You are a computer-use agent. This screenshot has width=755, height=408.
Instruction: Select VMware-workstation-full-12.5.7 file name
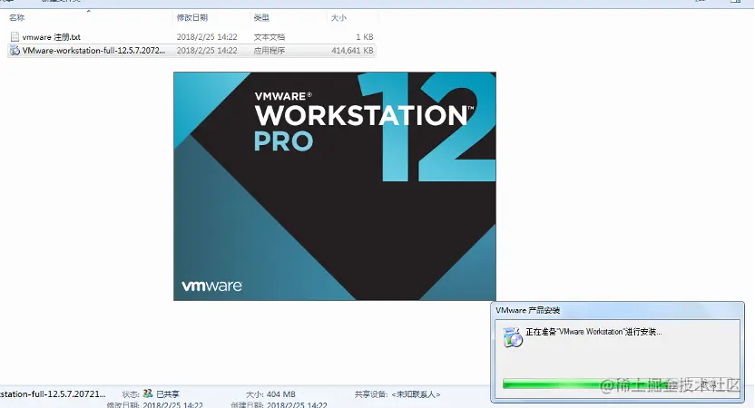click(93, 51)
